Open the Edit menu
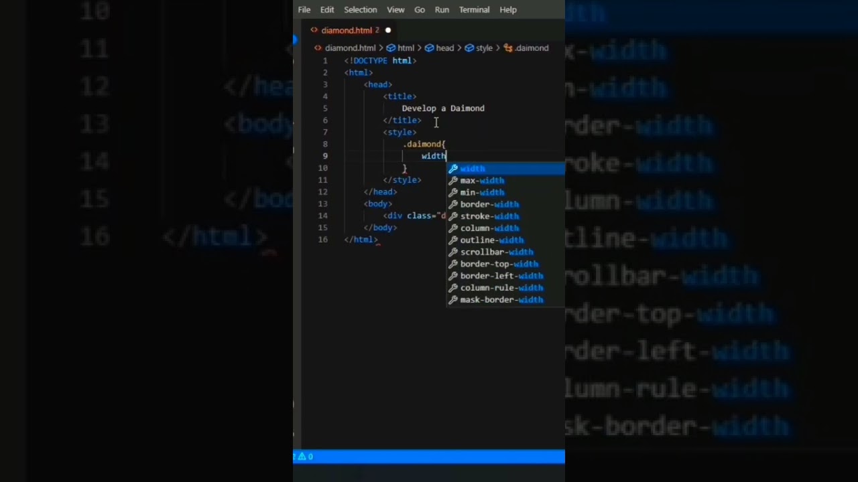Viewport: 858px width, 482px height. [327, 9]
